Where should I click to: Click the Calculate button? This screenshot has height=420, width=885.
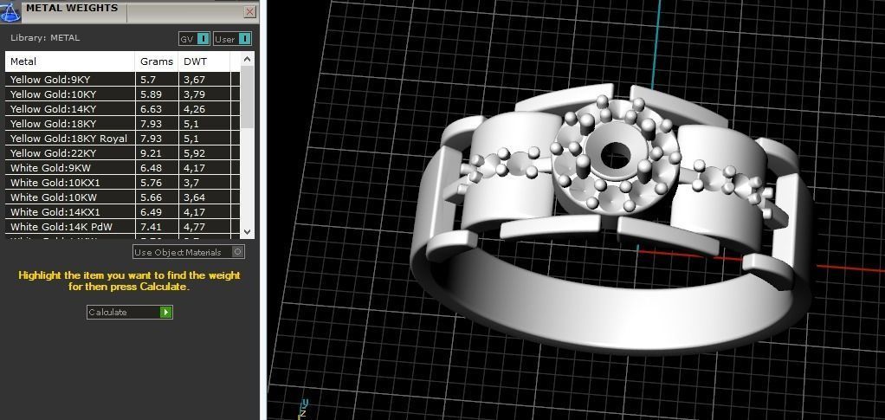coord(130,312)
